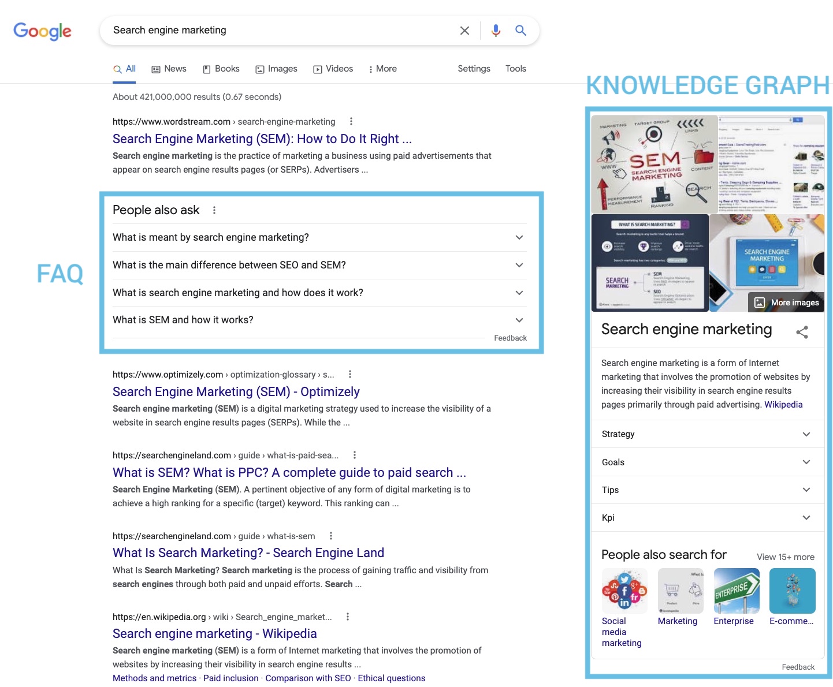Click into the search query input field
Screen dimensions: 833x687
280,31
